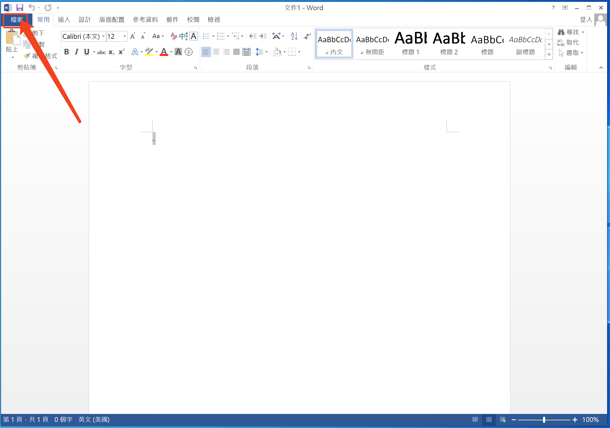Open the font size dropdown
Screen dimensions: 610x428
coord(124,36)
